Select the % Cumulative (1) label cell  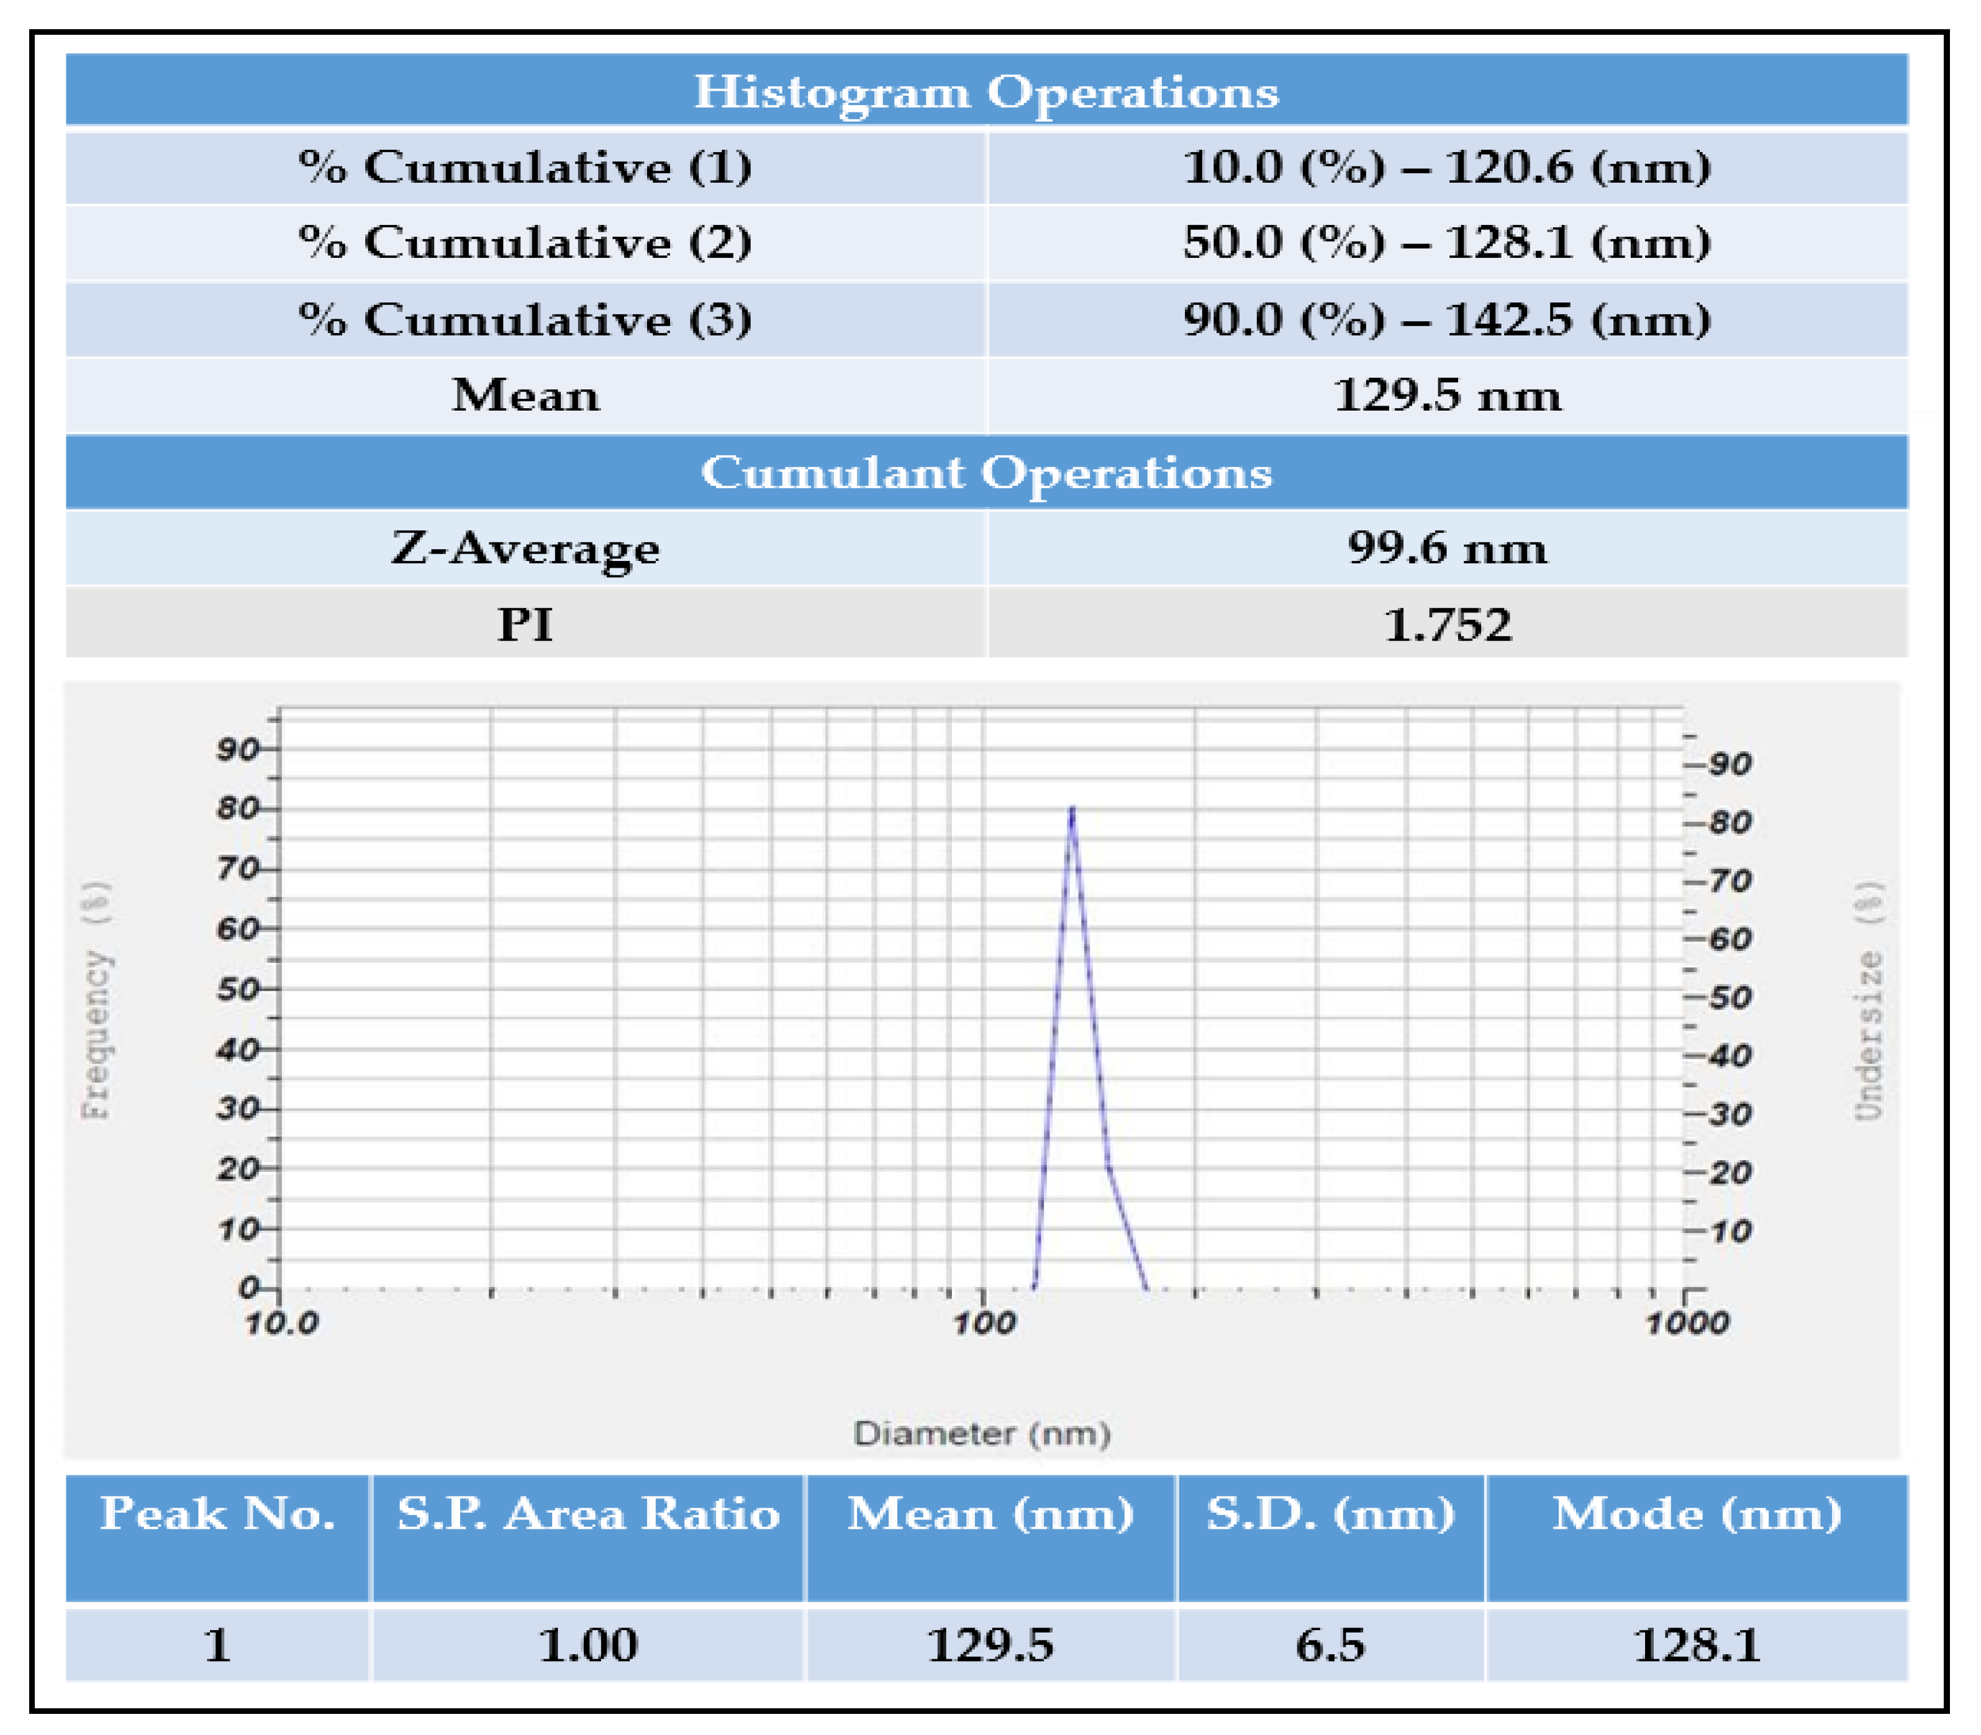(x=525, y=168)
